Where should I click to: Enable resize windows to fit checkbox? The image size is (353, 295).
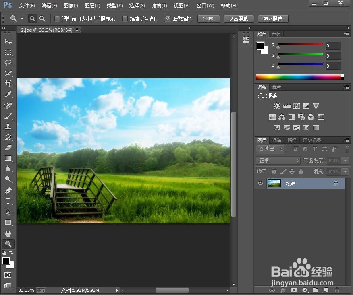tap(57, 19)
